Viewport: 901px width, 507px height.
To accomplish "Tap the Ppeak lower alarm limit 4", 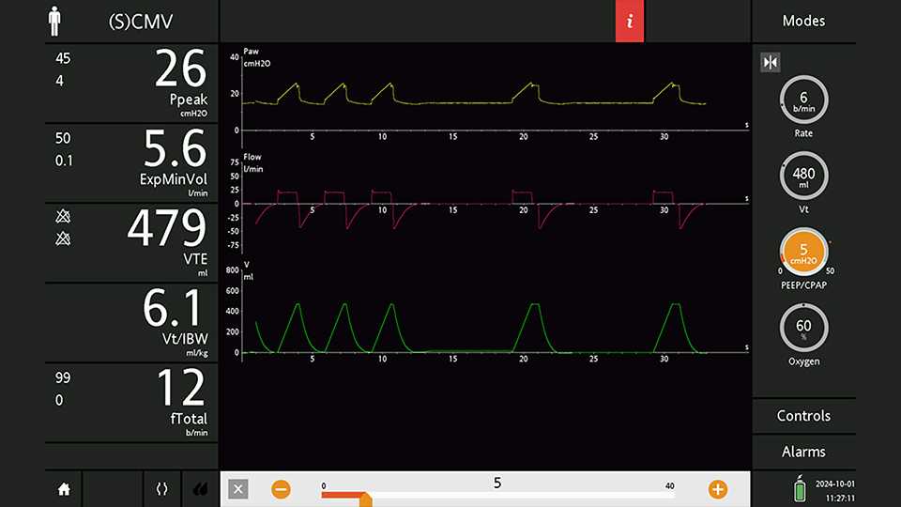I will tap(60, 81).
